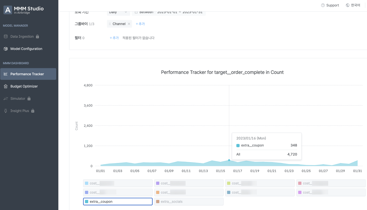Toggle the first light-blue cost legend item
The width and height of the screenshot is (367, 210).
coord(118,183)
